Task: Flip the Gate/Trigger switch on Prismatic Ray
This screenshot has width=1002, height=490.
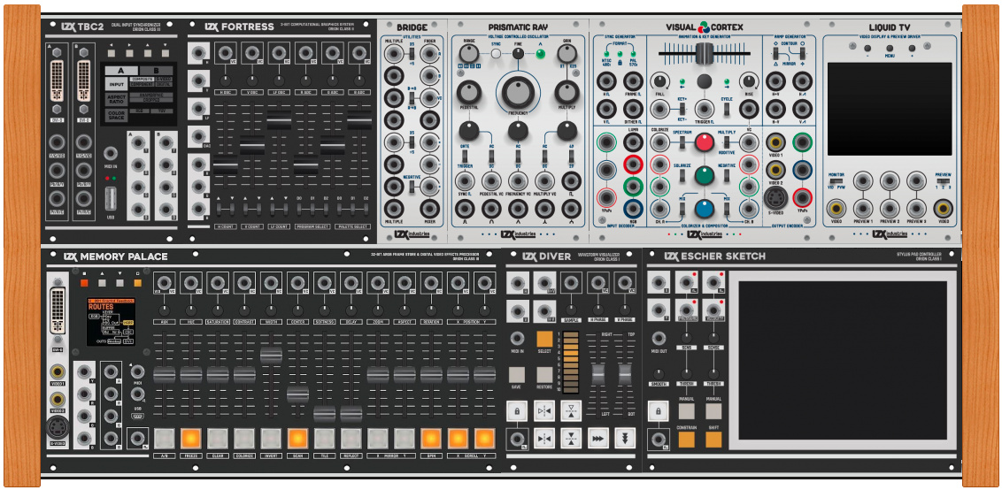Action: point(465,156)
